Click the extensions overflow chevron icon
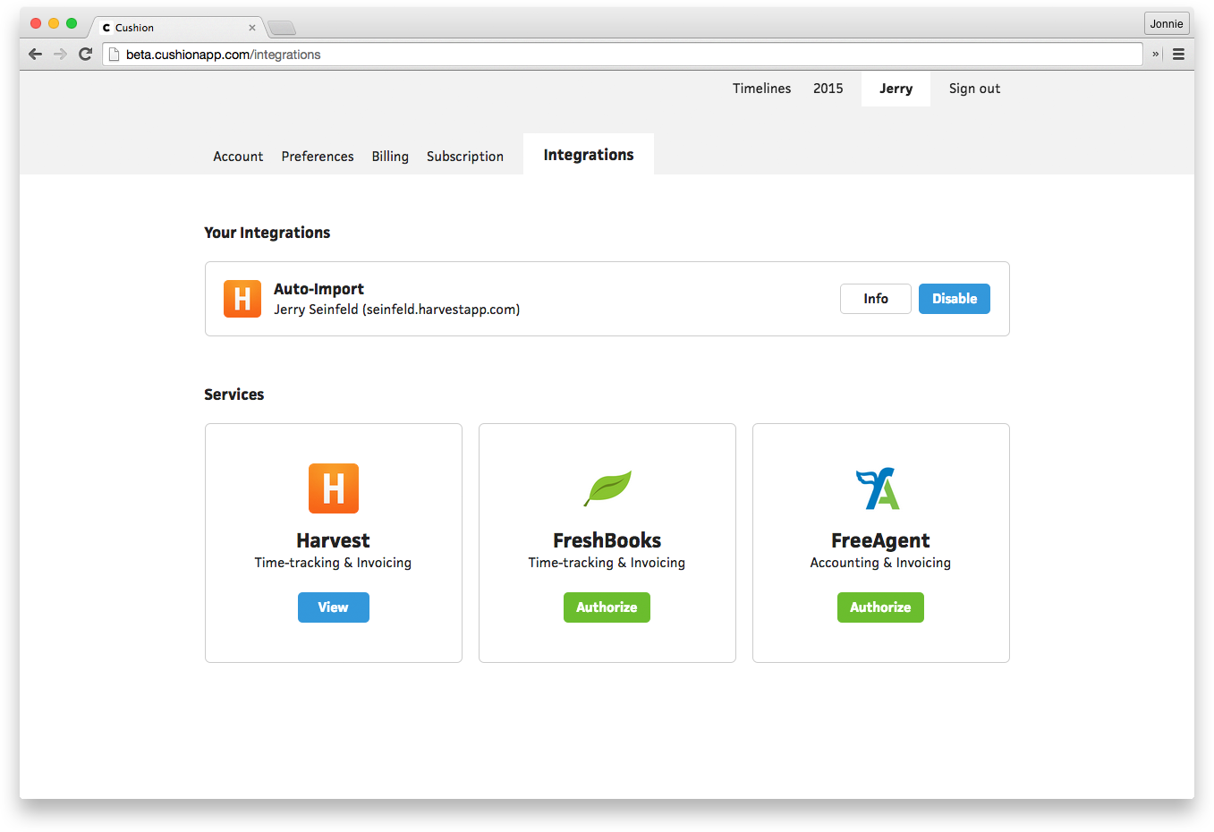Screen dimensions: 1214x832 (x=1155, y=55)
